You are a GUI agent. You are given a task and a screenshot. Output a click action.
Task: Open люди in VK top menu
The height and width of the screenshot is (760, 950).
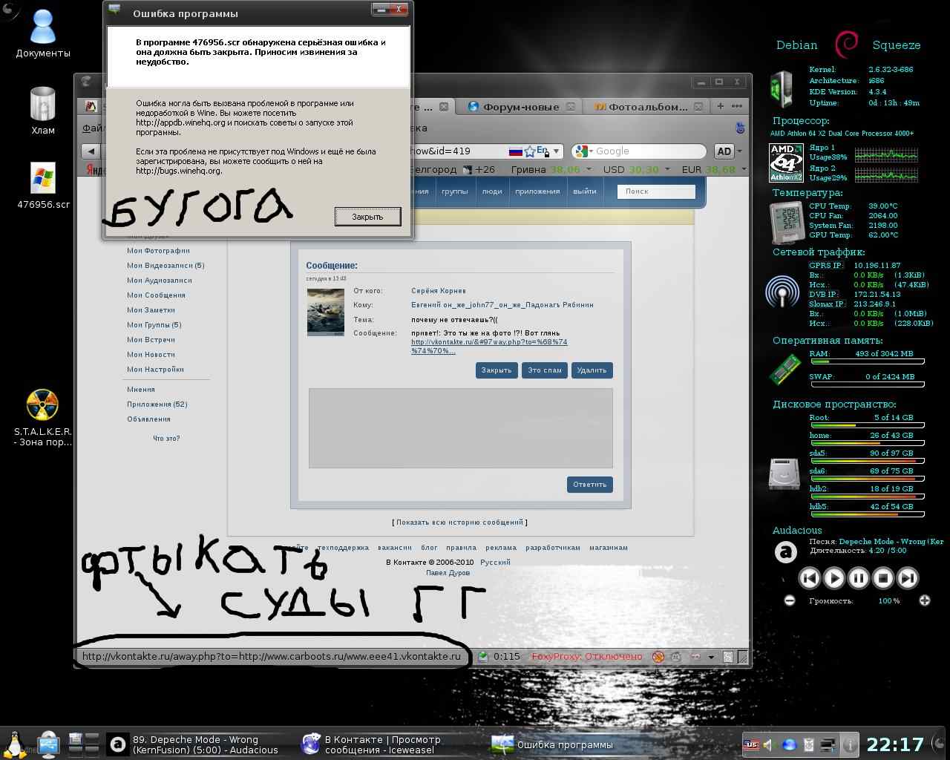click(x=491, y=191)
